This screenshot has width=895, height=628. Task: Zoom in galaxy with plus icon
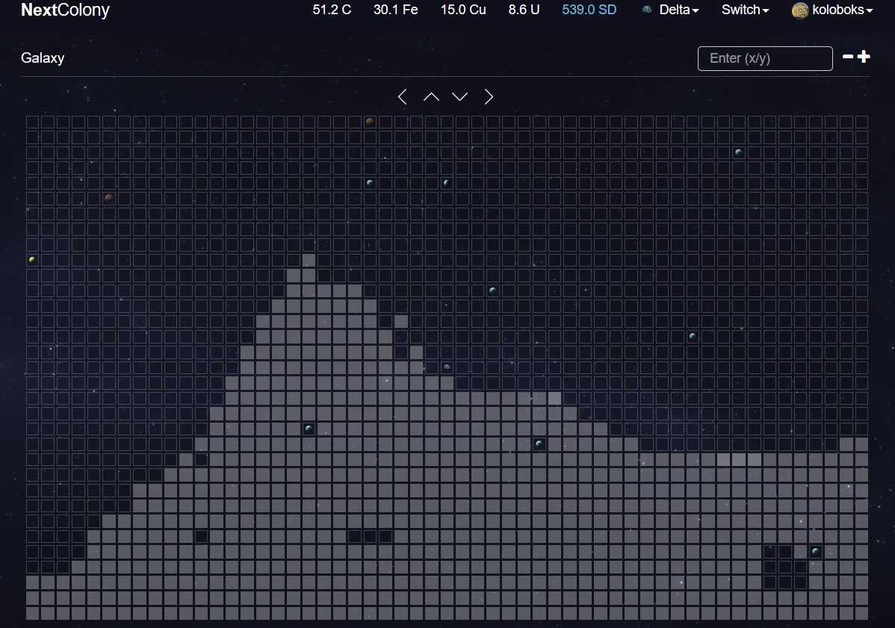[864, 57]
